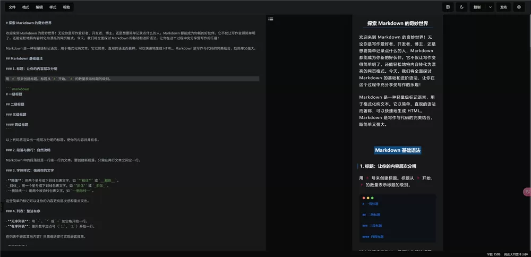Toggle the table-of-contents list icon
Screen dimensions: 531x257
271,20
